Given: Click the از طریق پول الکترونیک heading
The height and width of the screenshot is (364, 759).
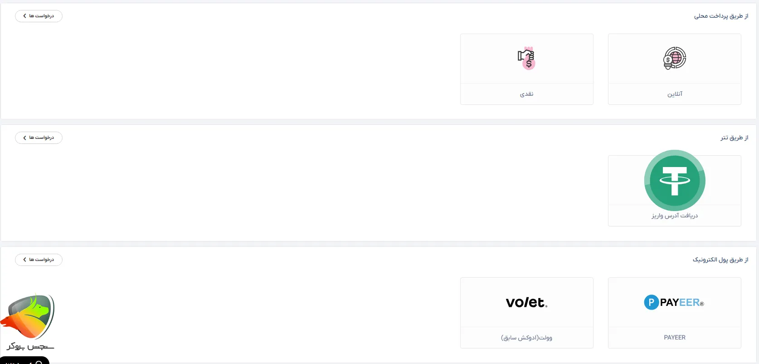Looking at the screenshot, I should 720,260.
